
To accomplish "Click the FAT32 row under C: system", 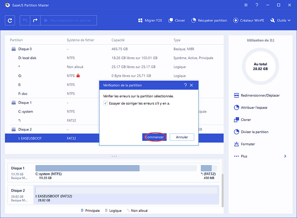I will coord(52,120).
